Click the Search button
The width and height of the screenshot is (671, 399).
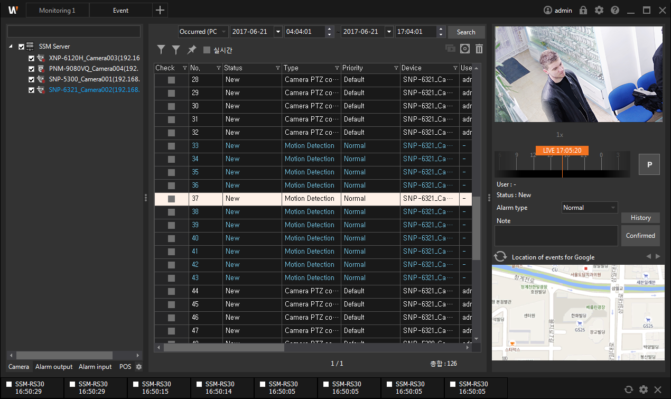(x=466, y=32)
